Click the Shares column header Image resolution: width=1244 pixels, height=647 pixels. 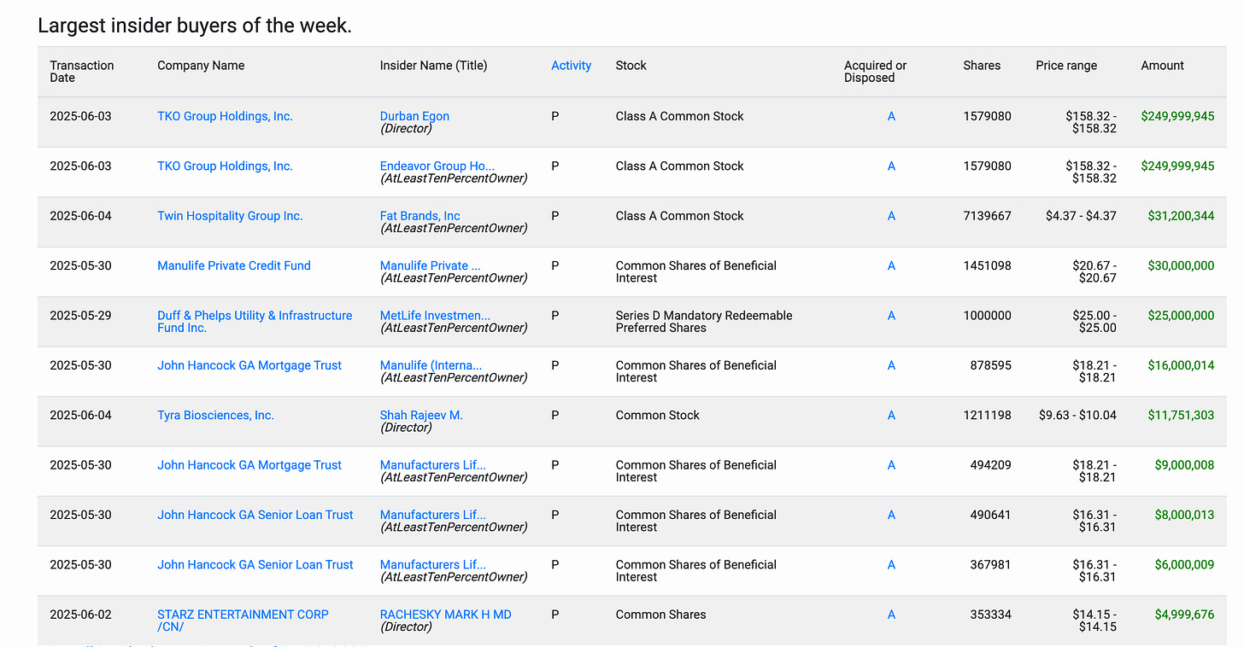click(x=982, y=66)
